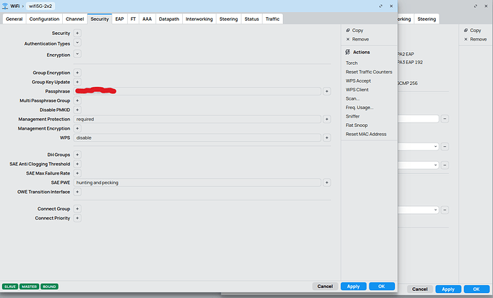Click Apply in the background window
This screenshot has width=493, height=298.
pos(448,289)
